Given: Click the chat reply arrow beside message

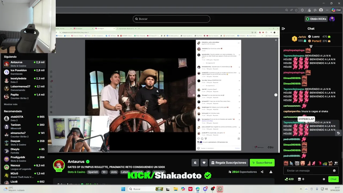Looking at the screenshot, I should 338,133.
